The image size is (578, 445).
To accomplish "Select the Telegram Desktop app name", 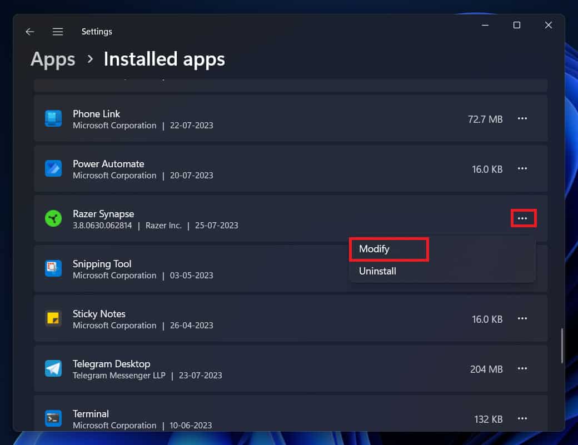I will [111, 364].
